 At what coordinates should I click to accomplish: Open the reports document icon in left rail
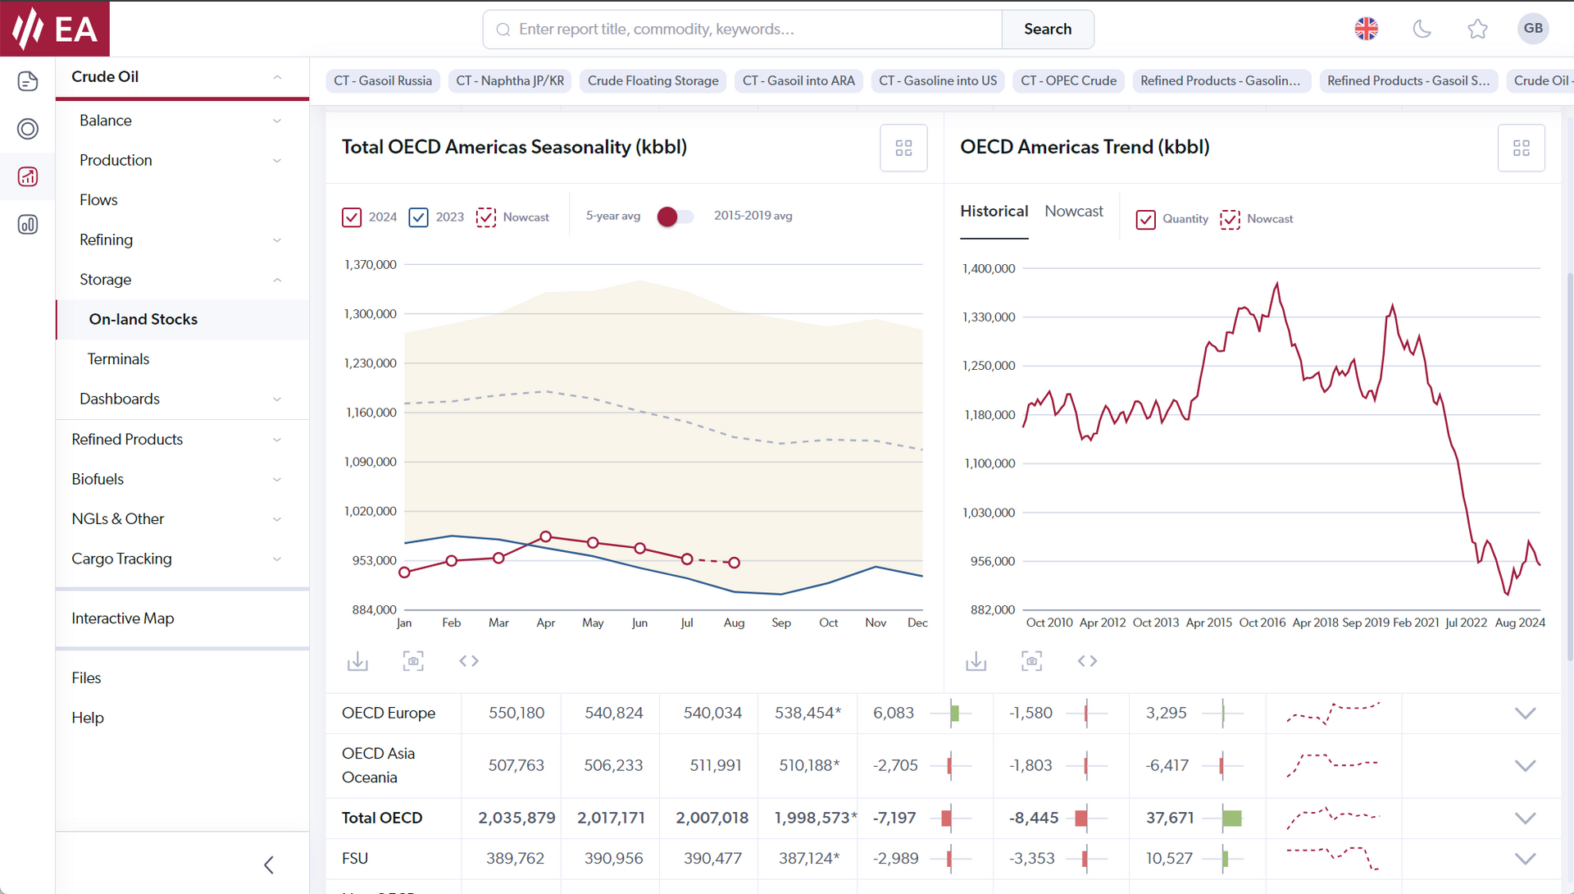tap(28, 81)
